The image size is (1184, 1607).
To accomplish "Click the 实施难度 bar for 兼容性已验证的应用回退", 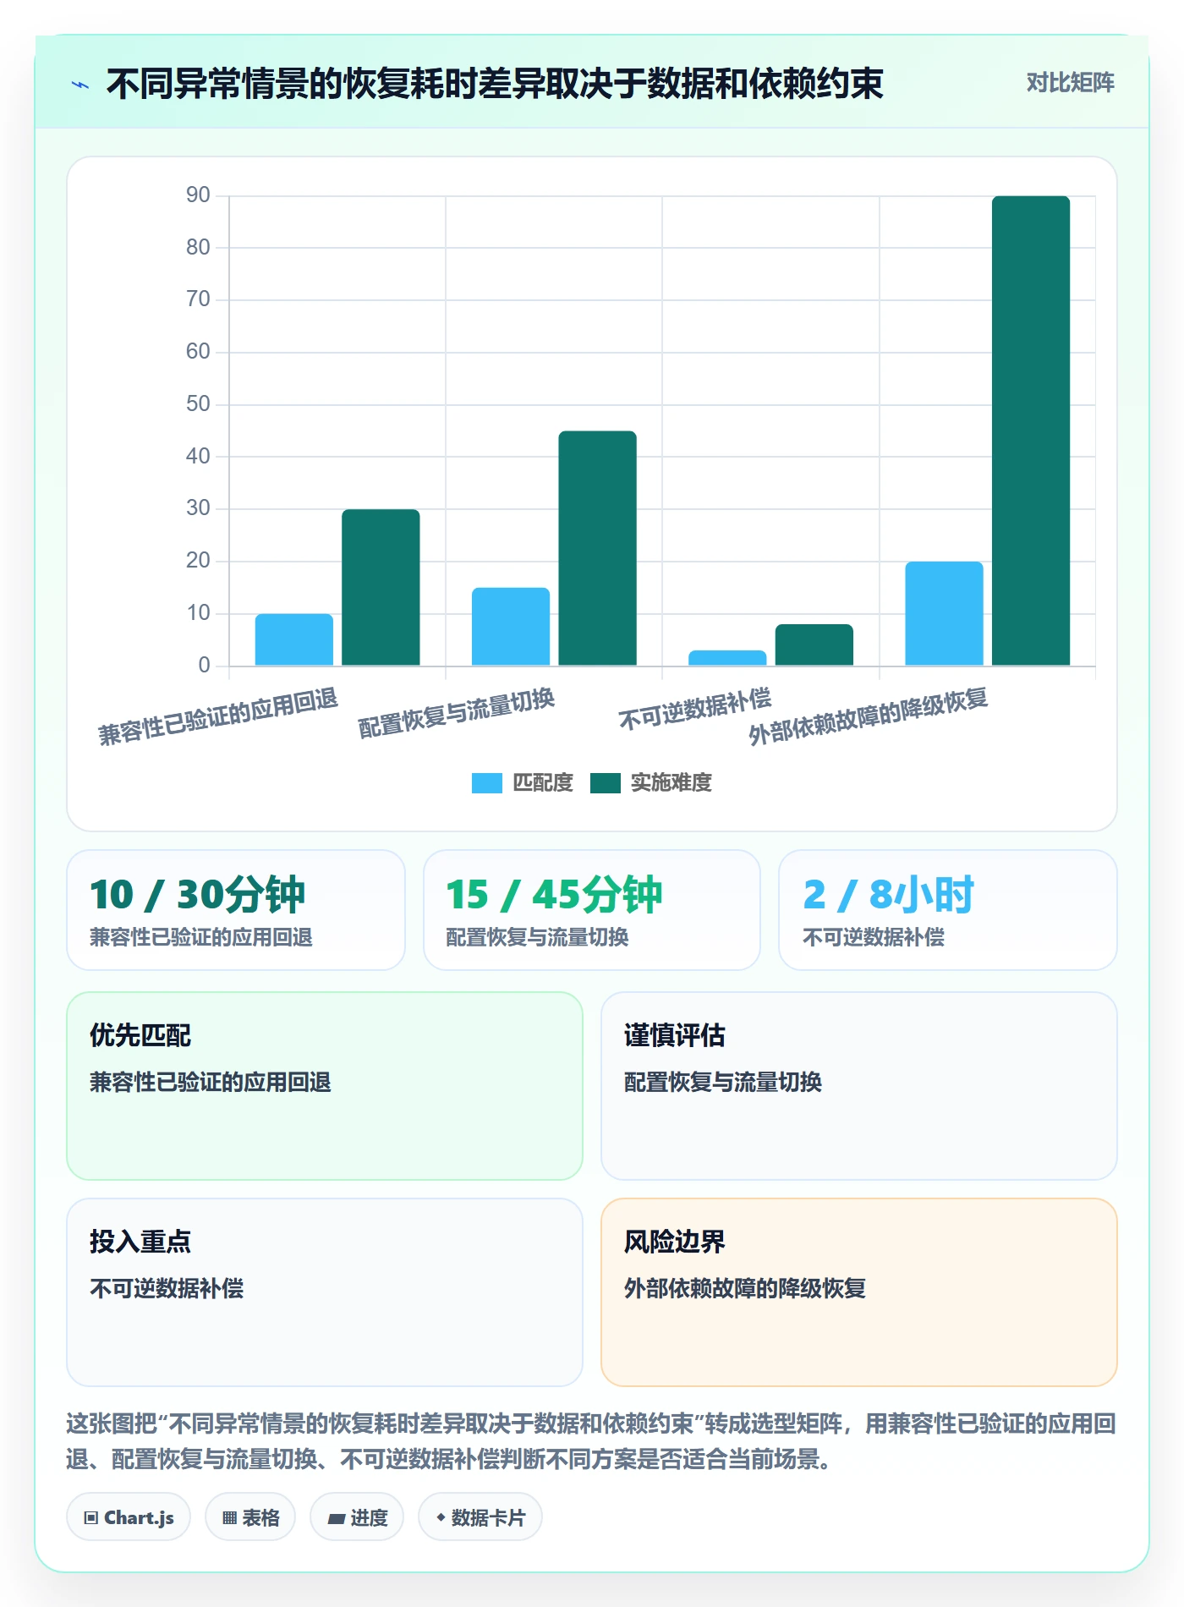I will [381, 587].
